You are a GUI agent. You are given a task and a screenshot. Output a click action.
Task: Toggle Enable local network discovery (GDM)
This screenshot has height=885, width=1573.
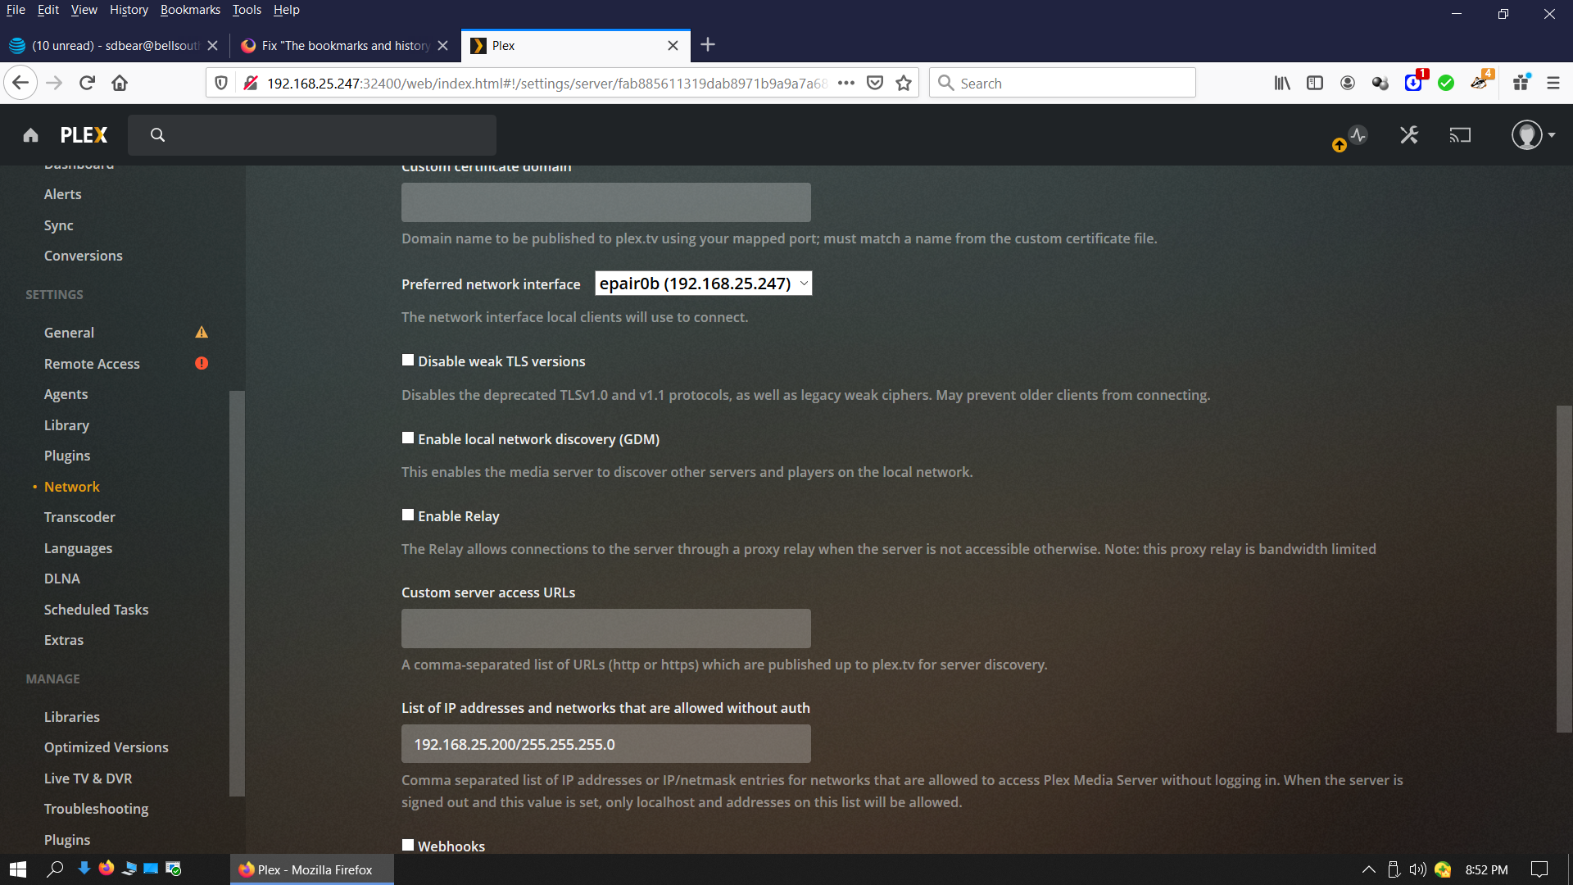408,438
